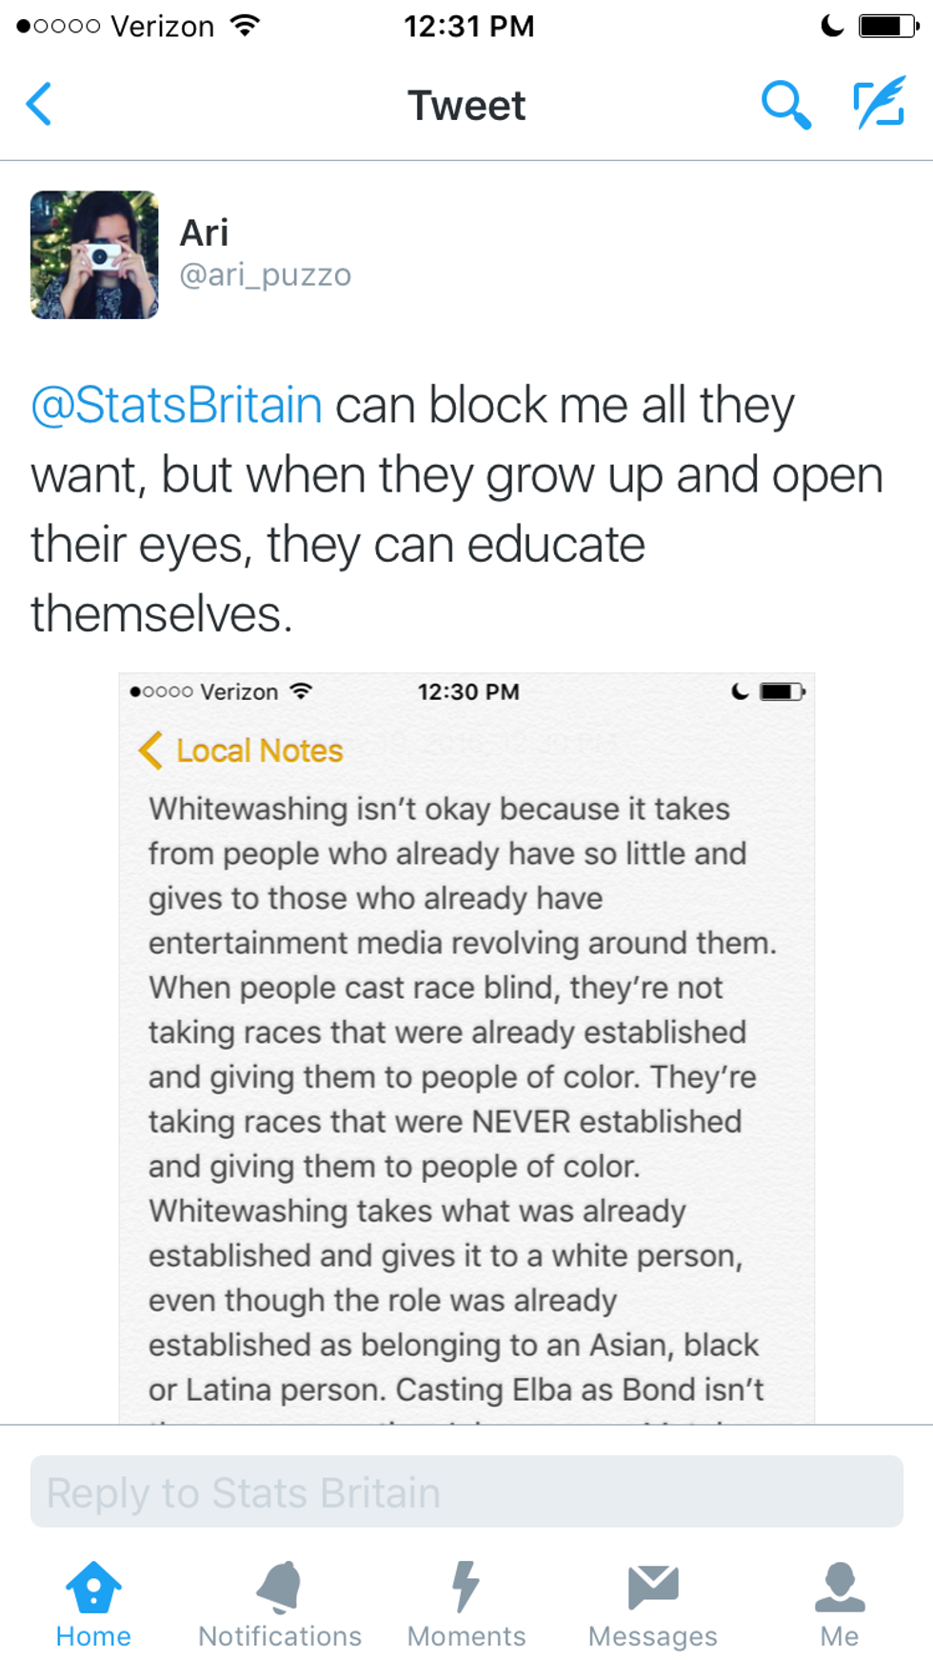Open Ari's profile picture
Screen dimensions: 933x1660
click(94, 254)
